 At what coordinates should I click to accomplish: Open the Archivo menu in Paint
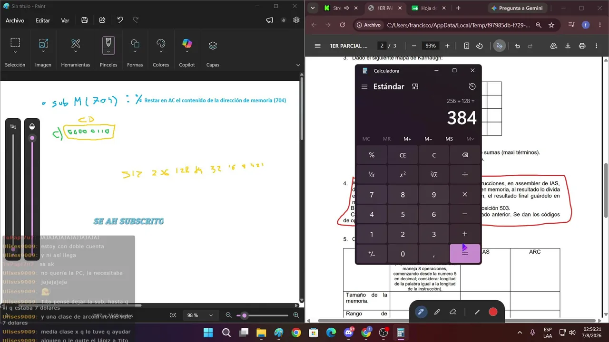(x=15, y=20)
